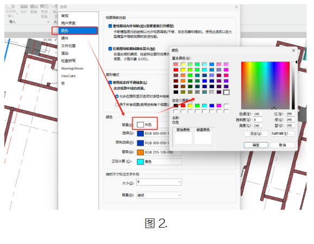The width and height of the screenshot is (314, 244).
Task: Pick pure yellow in the basic colors grid
Action: click(x=183, y=70)
